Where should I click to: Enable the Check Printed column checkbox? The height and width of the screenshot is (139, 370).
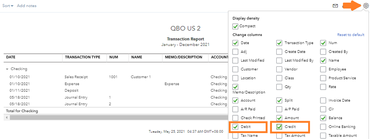tap(235, 118)
